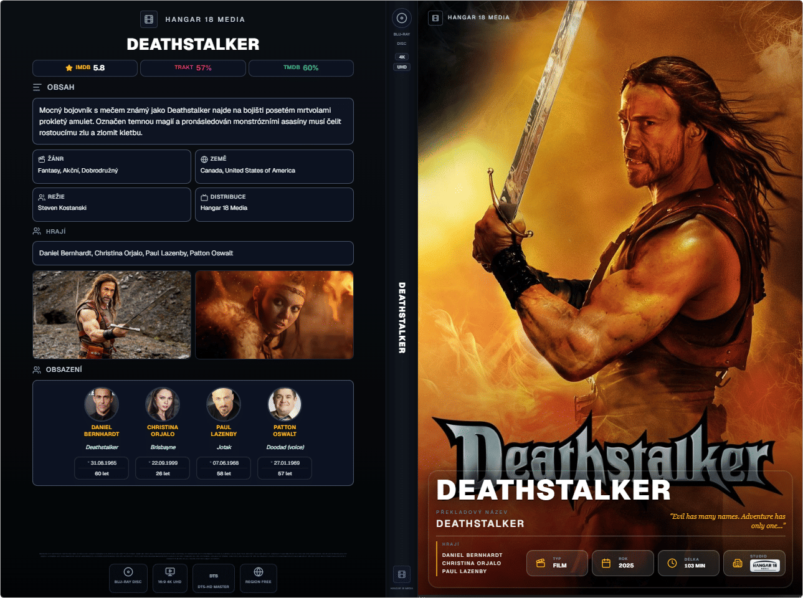Click Canada, United States of America text
This screenshot has width=803, height=598.
(x=248, y=171)
